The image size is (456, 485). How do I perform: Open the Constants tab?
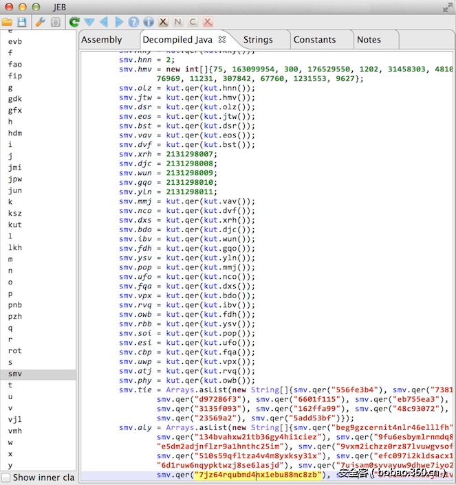coord(314,40)
